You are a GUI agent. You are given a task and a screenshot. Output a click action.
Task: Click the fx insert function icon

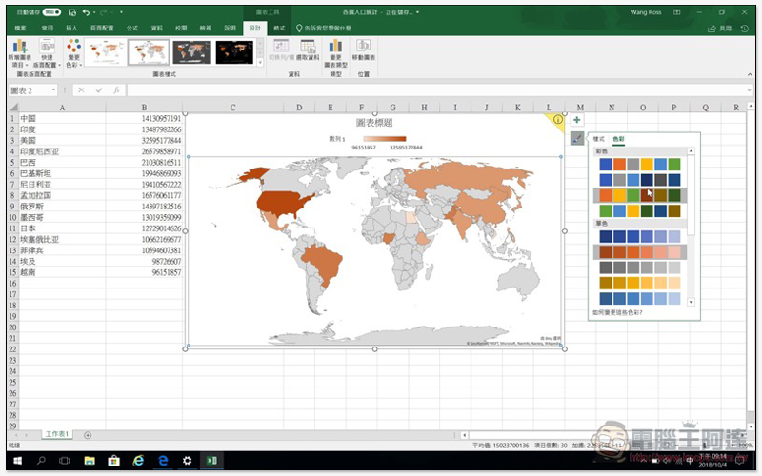coord(116,90)
